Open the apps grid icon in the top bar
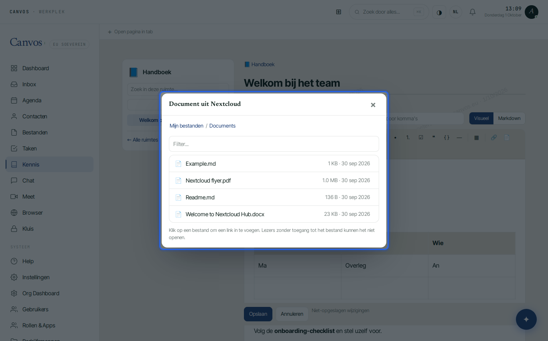 pyautogui.click(x=339, y=12)
